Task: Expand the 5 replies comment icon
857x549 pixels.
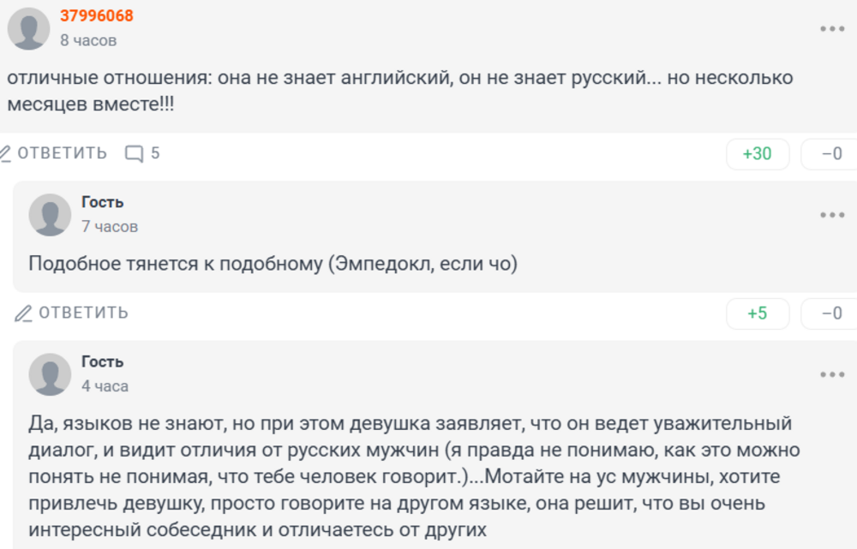Action: tap(135, 153)
